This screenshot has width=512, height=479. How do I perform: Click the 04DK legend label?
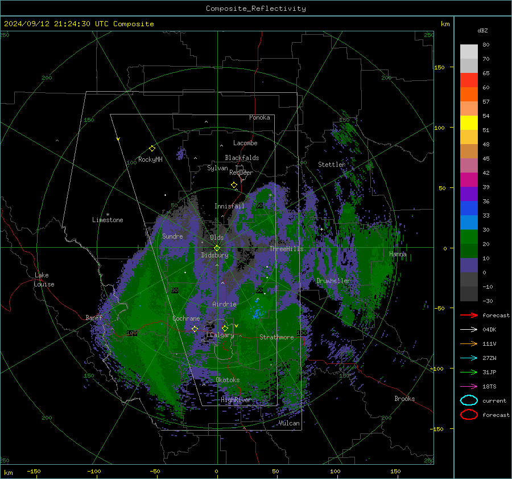tap(489, 330)
